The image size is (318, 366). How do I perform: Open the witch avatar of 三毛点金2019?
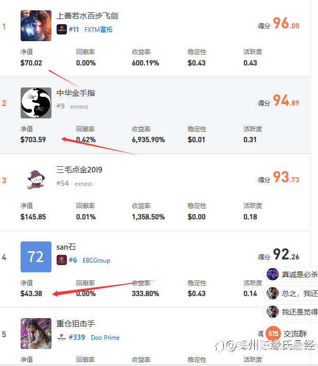click(36, 180)
